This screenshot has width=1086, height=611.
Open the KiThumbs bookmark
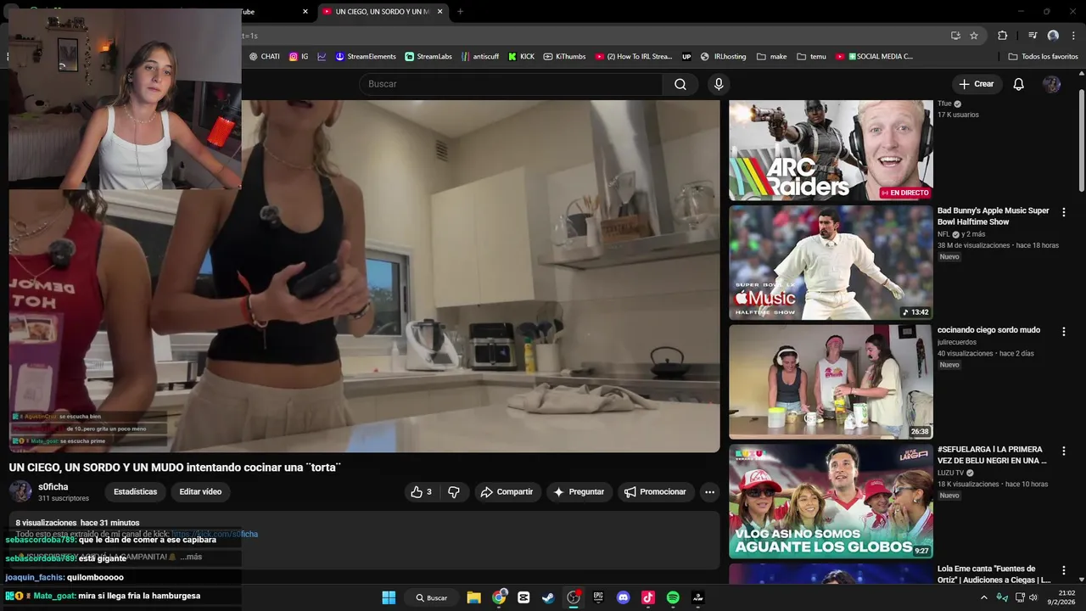pos(564,57)
